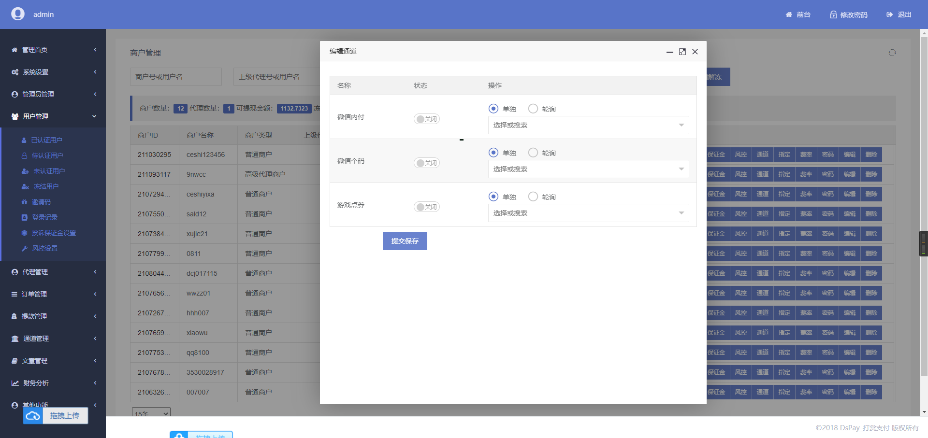The image size is (928, 438).
Task: Click the 商户号或用户名 search input
Action: [x=175, y=76]
